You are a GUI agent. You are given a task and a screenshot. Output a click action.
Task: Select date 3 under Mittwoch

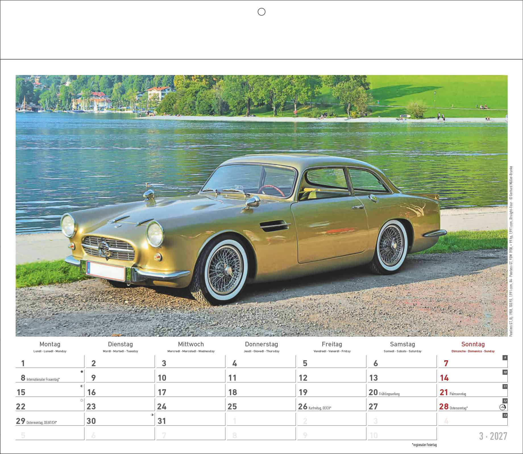click(164, 363)
